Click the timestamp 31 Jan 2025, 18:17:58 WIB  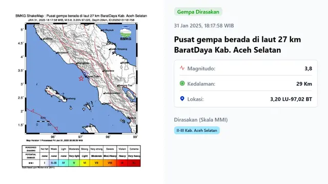204,26
